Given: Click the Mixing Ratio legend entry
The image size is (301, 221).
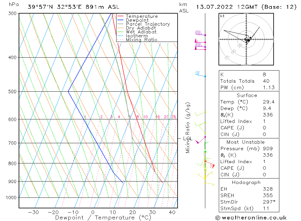Looking at the screenshot, I should click(137, 39).
